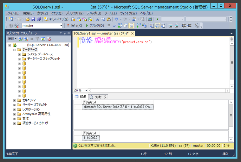Open an Analysis Services MDX query icon
241x162 pixels.
click(79, 19)
